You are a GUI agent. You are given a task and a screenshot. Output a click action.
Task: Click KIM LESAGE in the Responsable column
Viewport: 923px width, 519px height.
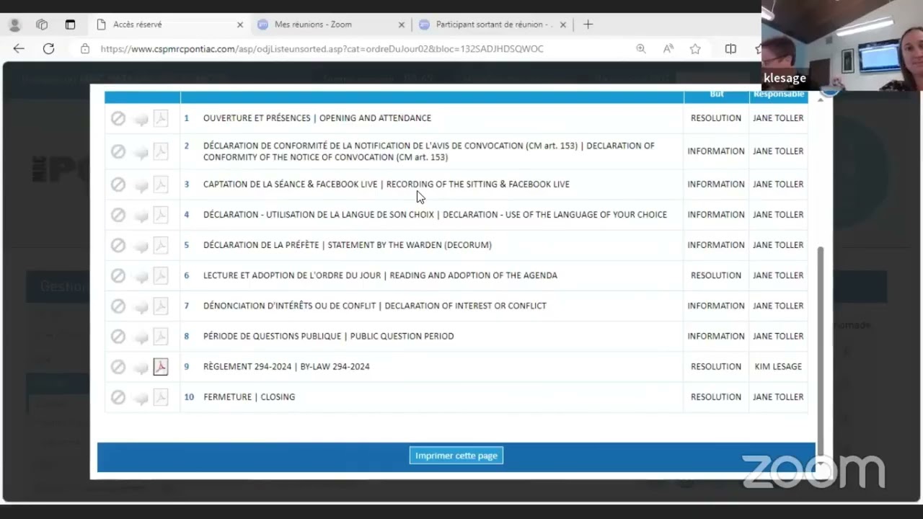[x=778, y=367]
